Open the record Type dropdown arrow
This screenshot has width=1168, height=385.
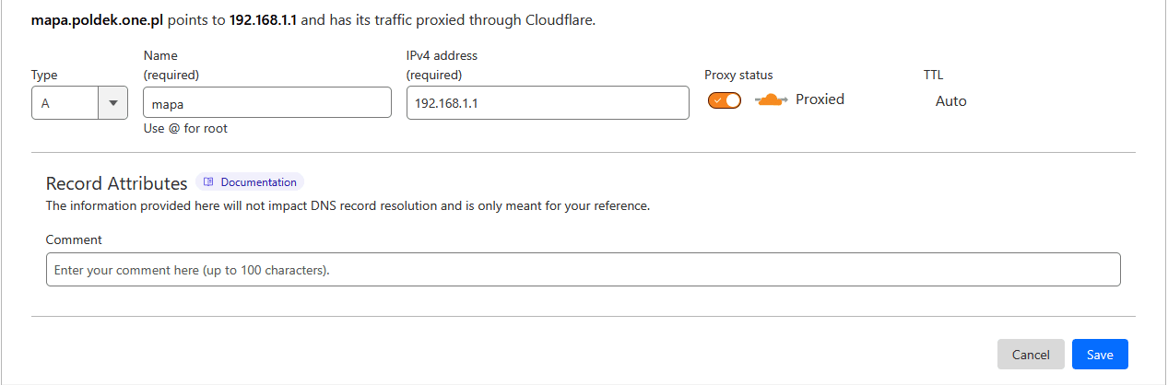point(112,103)
